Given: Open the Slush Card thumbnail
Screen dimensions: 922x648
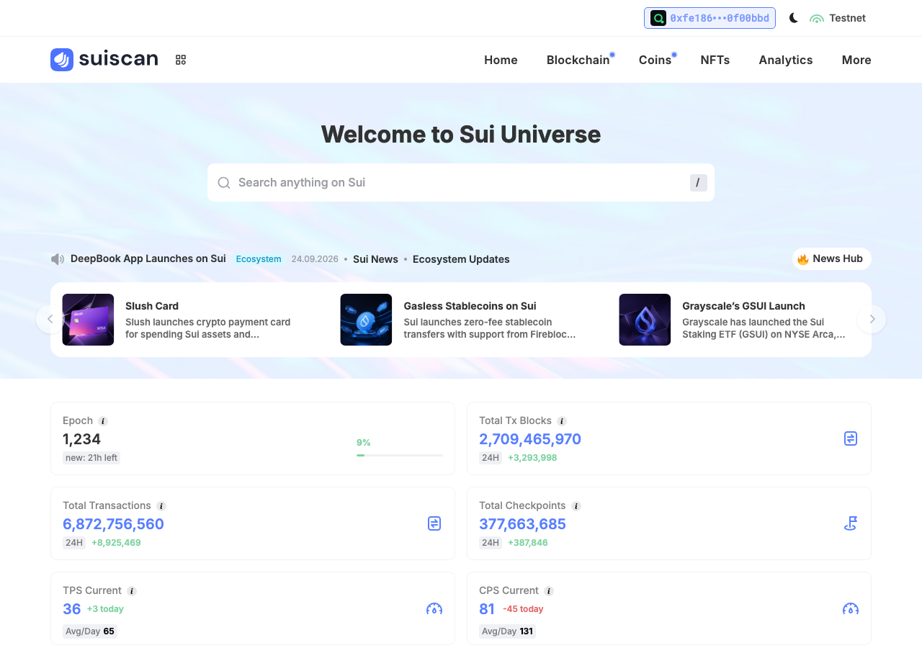Looking at the screenshot, I should pos(88,320).
